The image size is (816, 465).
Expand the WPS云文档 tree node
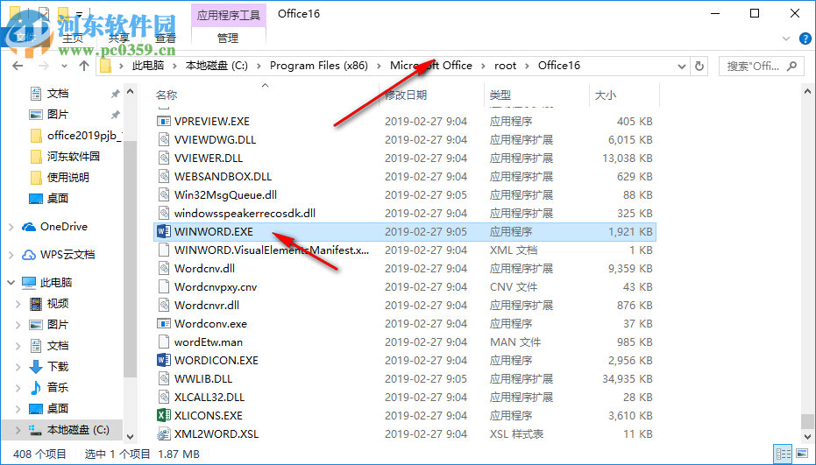pos(11,255)
